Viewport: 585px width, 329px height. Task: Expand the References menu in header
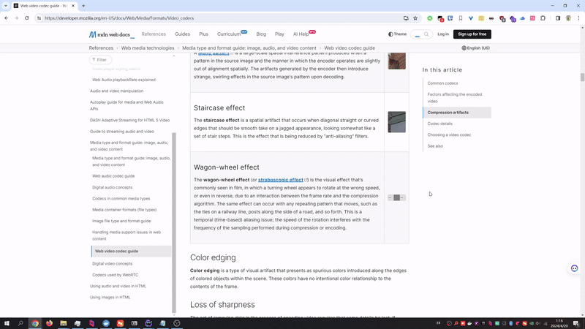[x=154, y=34]
